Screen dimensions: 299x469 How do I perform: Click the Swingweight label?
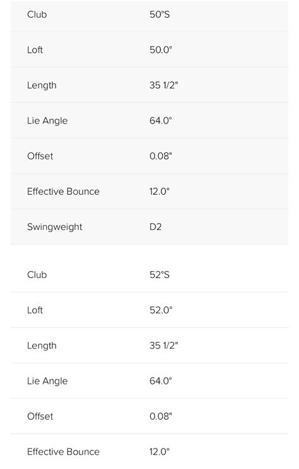coord(54,227)
